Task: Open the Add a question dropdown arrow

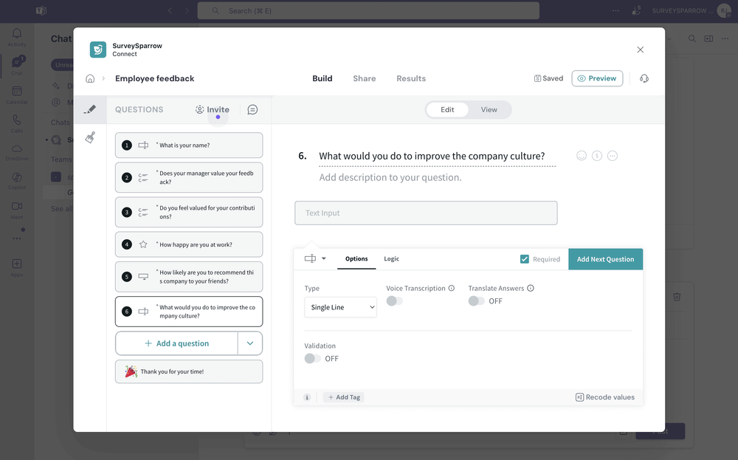Action: pyautogui.click(x=250, y=343)
